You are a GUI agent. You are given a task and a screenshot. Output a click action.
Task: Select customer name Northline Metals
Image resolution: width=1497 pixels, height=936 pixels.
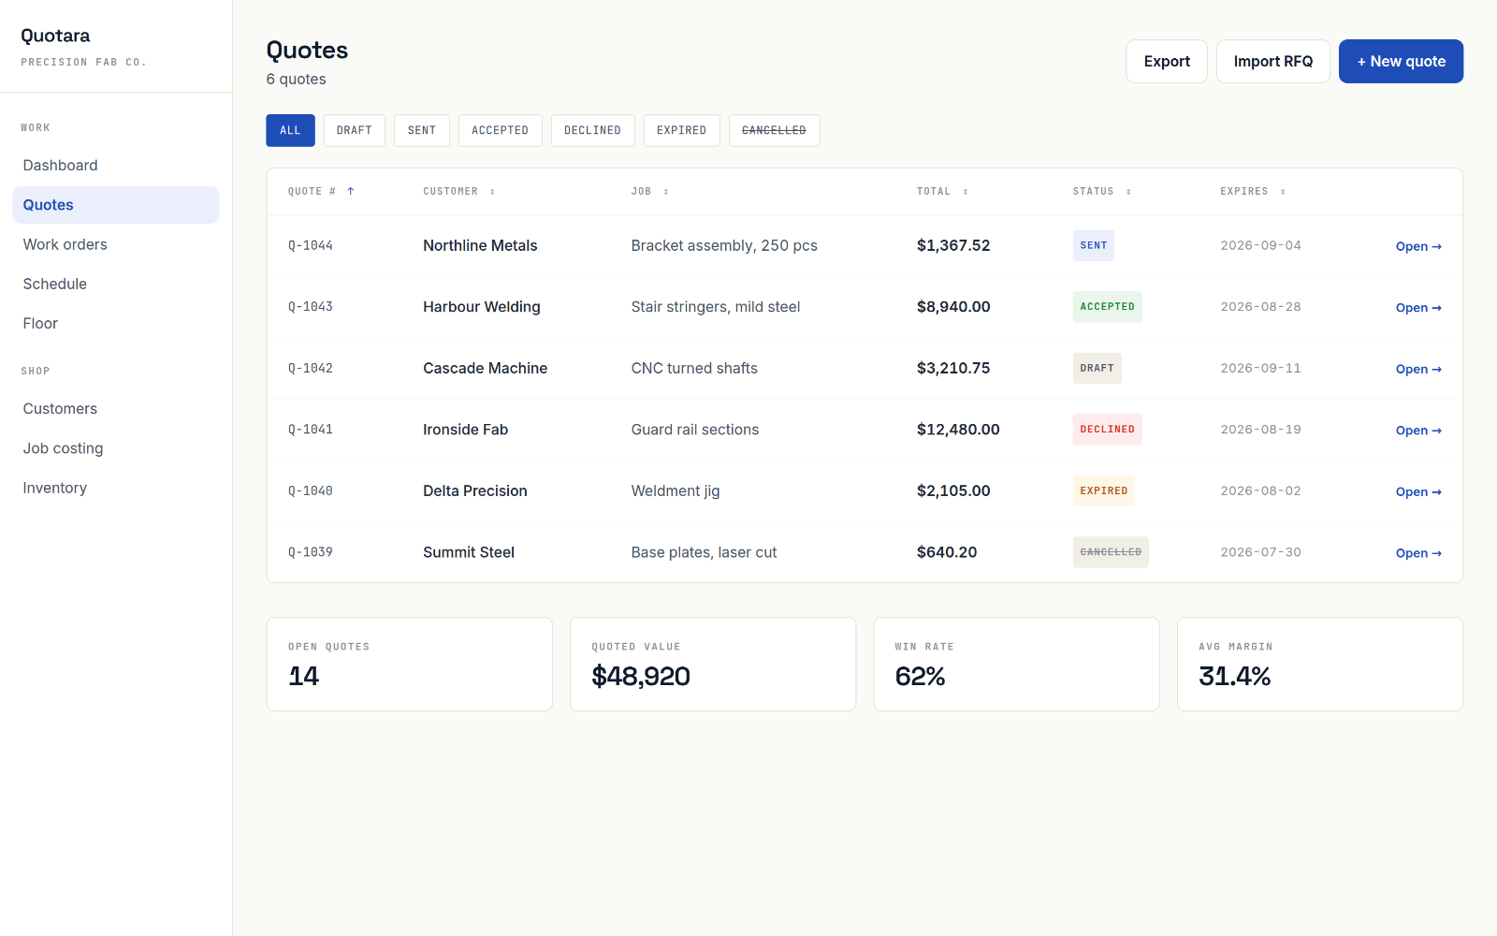pos(480,245)
